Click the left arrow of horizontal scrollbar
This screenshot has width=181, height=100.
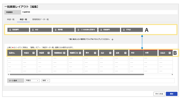tap(8, 74)
